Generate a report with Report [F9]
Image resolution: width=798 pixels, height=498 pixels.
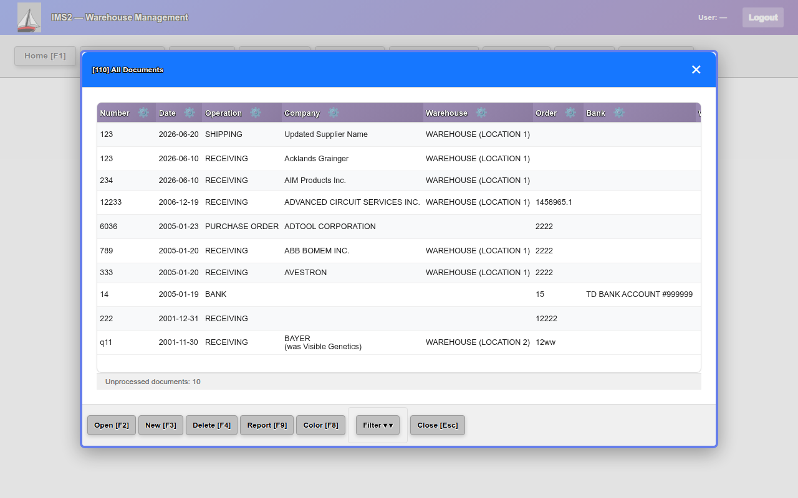pos(267,425)
